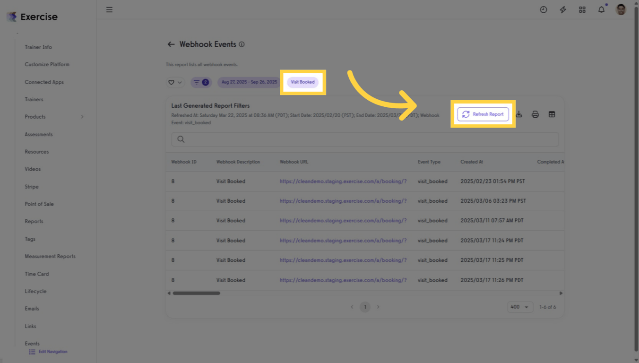Go to Point of Sale section
The width and height of the screenshot is (639, 363).
[x=39, y=204]
